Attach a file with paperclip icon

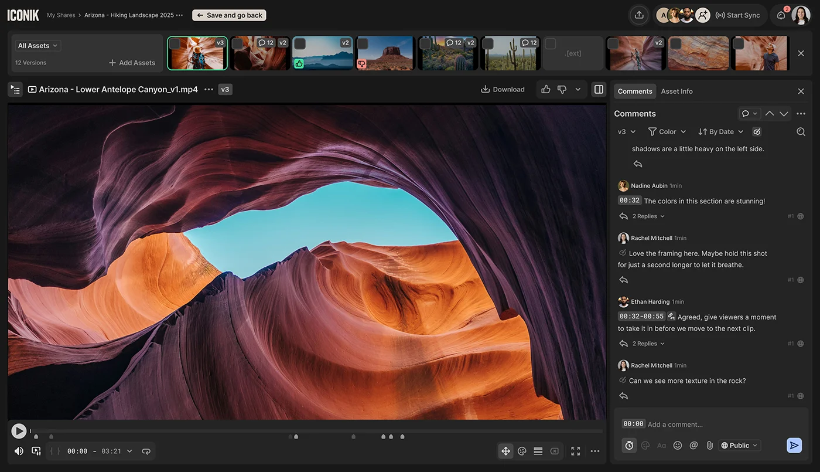(709, 446)
